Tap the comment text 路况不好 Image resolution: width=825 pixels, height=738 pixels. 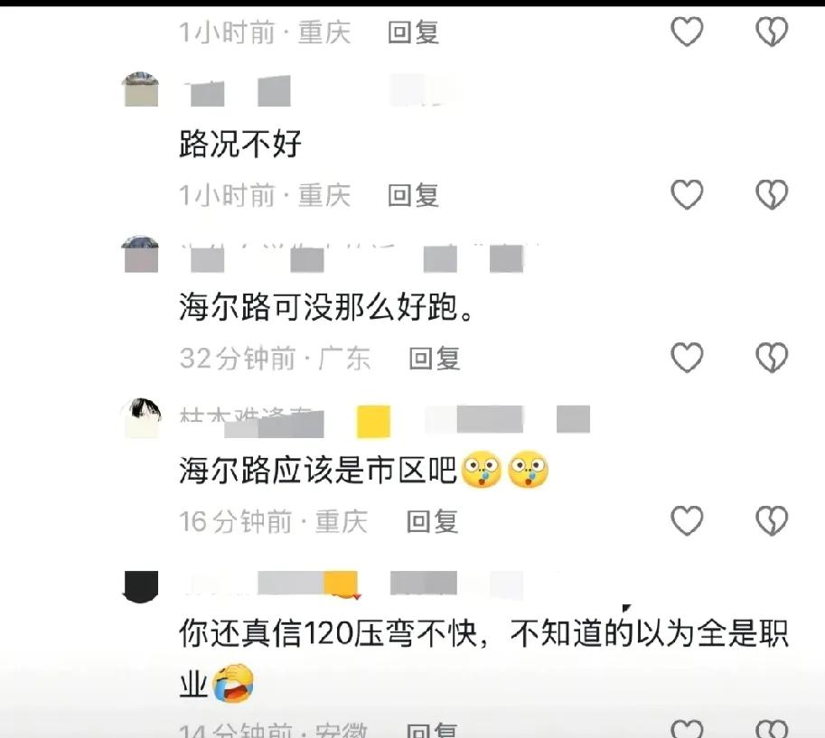tap(240, 143)
